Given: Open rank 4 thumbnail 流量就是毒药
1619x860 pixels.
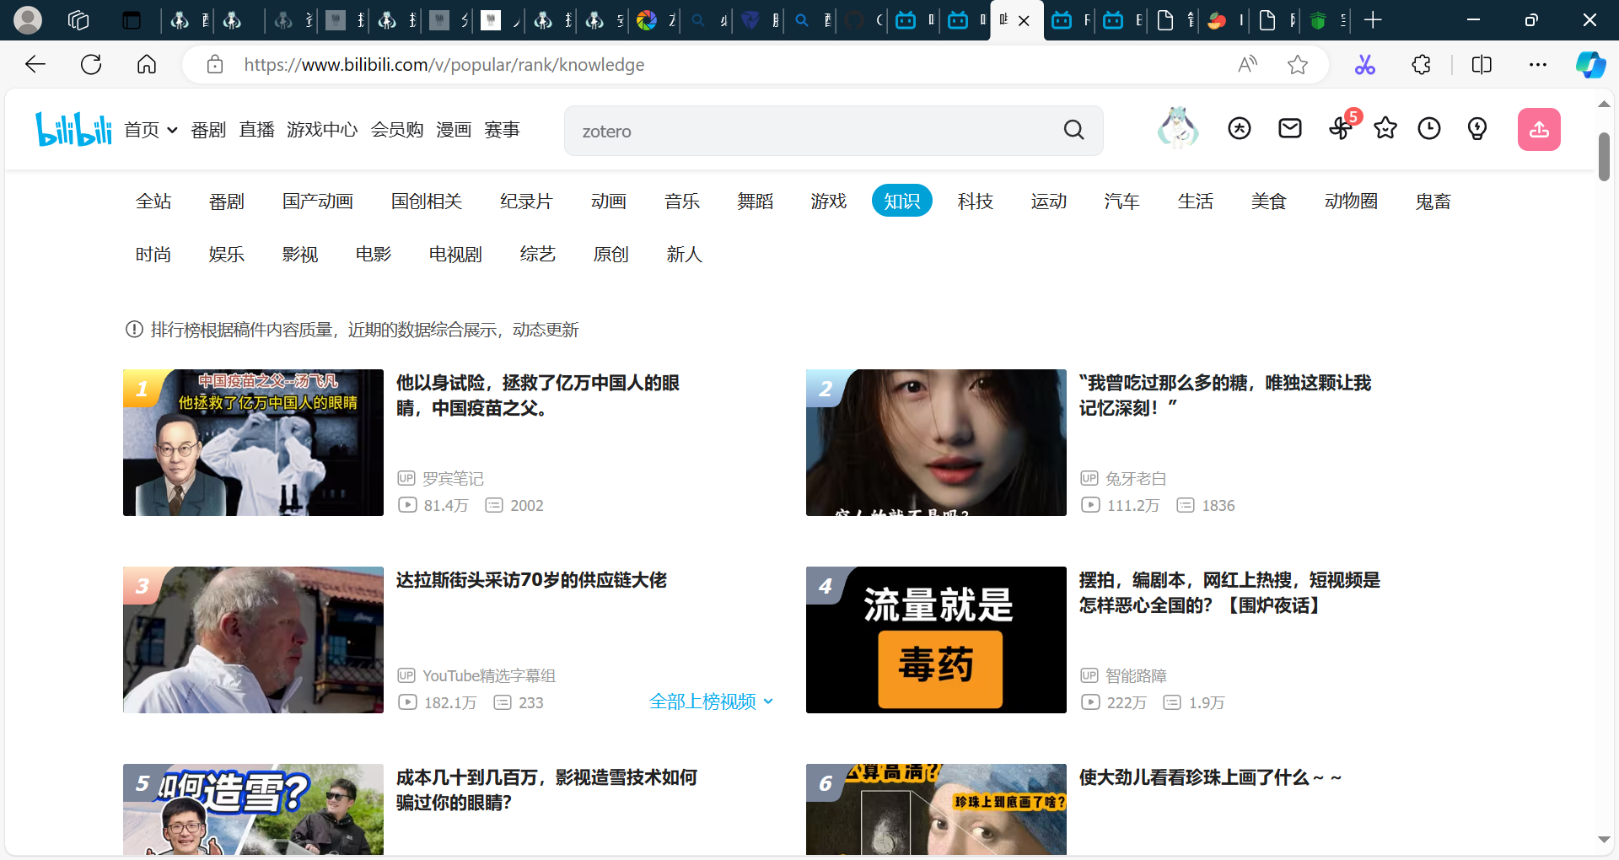Looking at the screenshot, I should coord(936,640).
